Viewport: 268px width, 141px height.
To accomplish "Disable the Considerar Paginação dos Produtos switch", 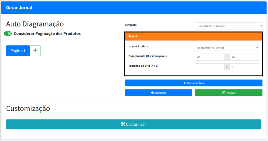I will 8,33.
